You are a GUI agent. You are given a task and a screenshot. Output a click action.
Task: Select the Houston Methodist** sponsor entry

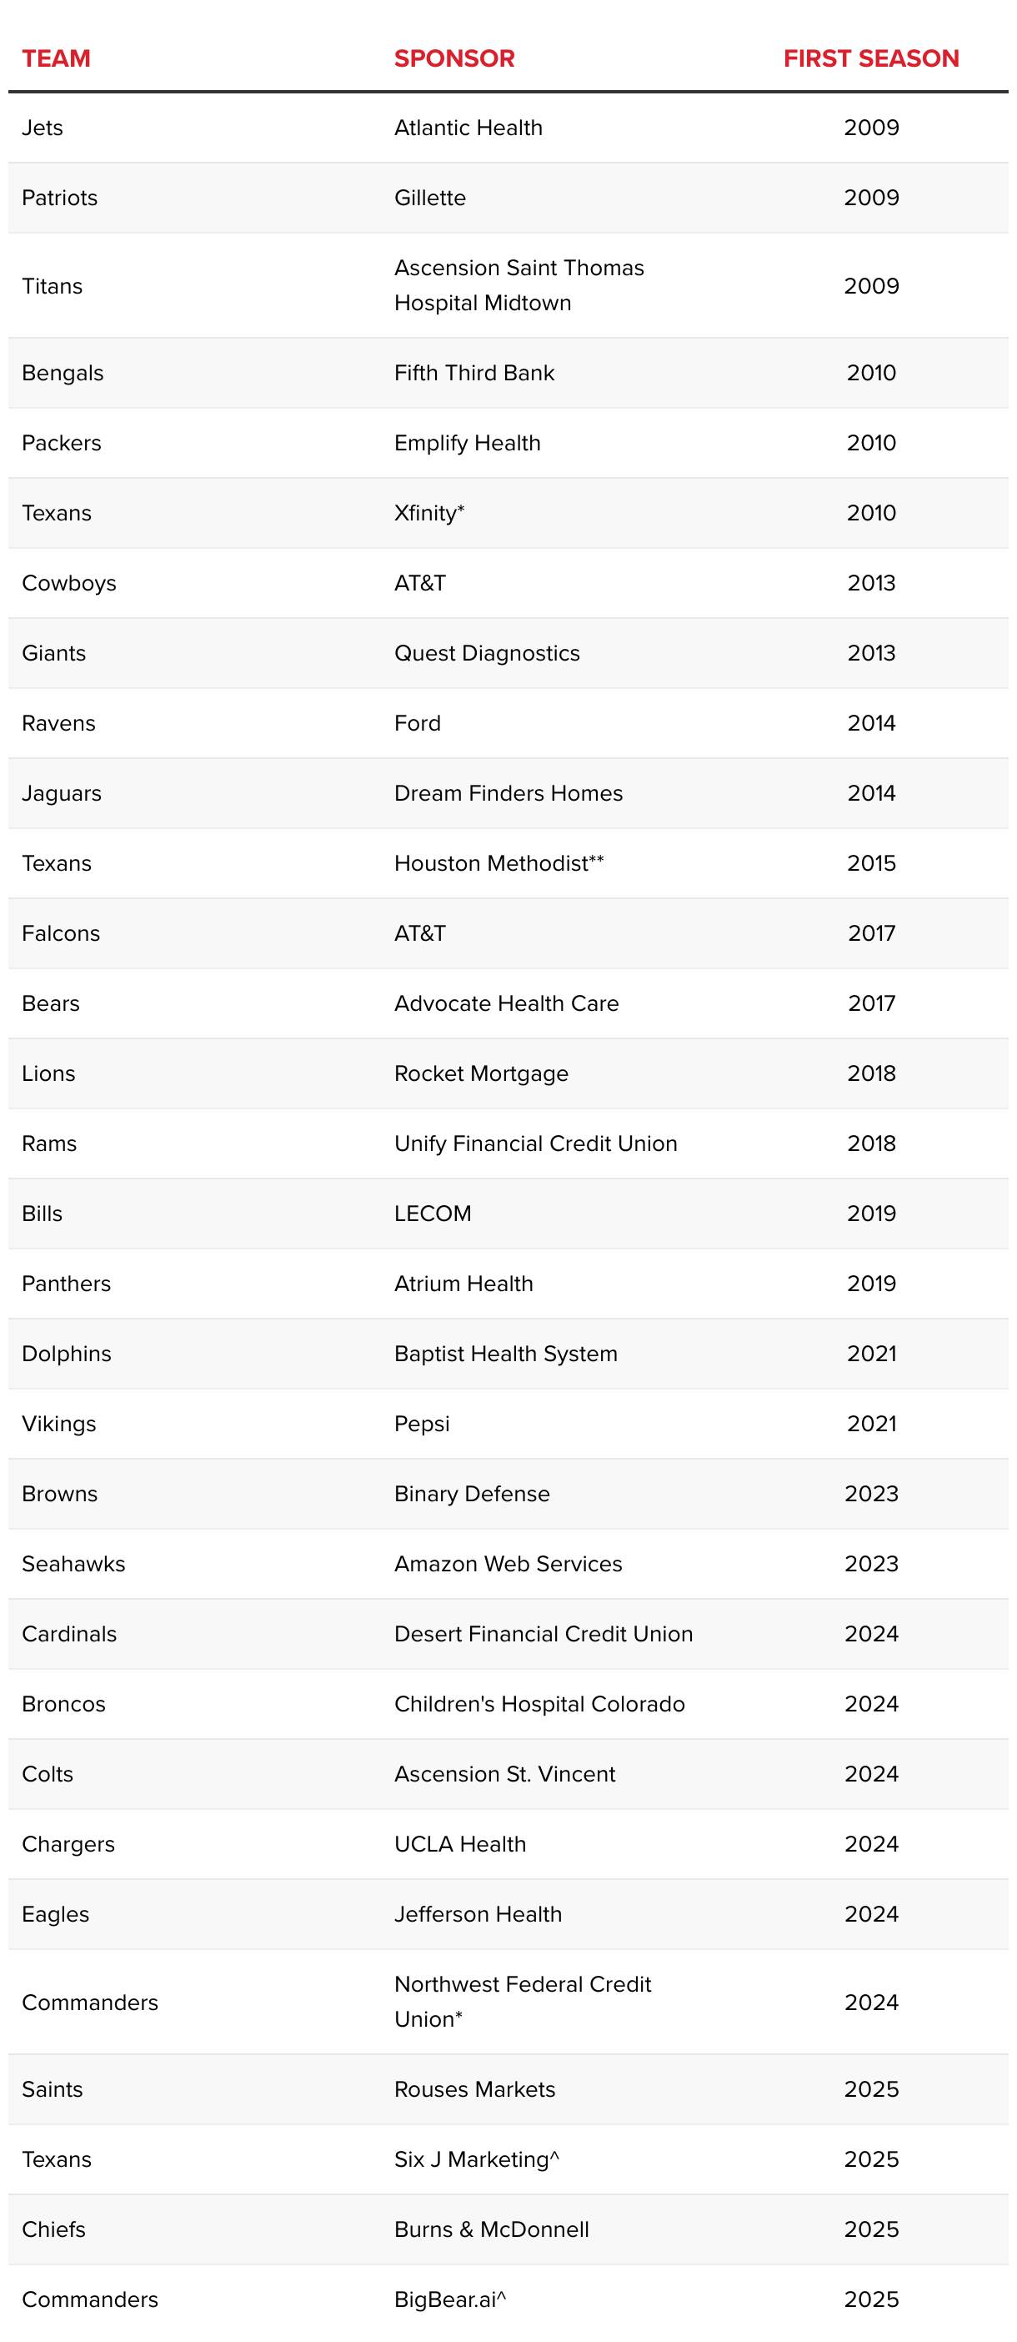499,864
